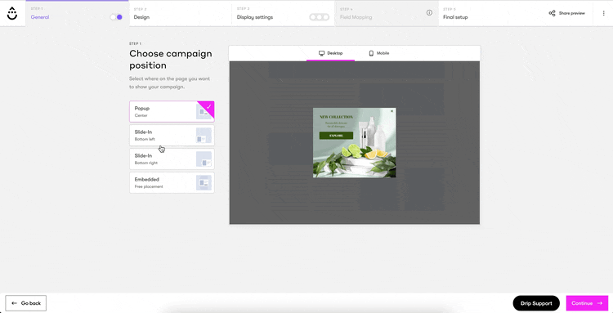Screen dimensions: 613x313
Task: Select the Popup Center position option
Action: [x=172, y=112]
